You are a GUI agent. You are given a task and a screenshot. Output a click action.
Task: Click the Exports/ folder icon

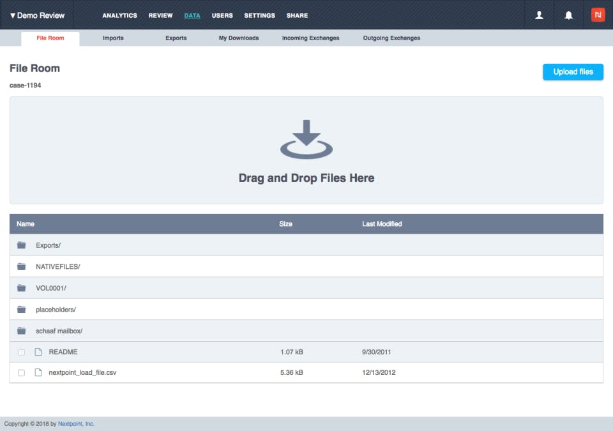tap(20, 245)
